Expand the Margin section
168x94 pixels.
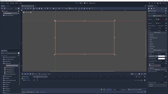click(x=151, y=36)
